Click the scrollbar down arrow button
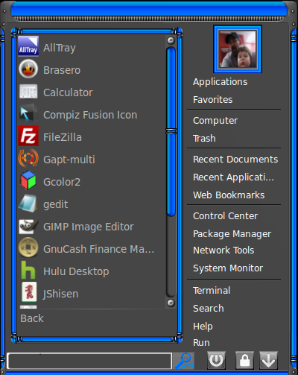This screenshot has height=375, width=298. pos(171,303)
